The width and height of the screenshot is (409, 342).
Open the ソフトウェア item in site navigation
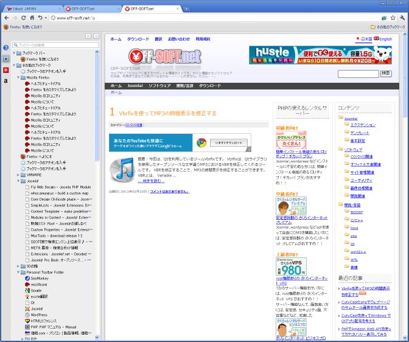(x=159, y=86)
